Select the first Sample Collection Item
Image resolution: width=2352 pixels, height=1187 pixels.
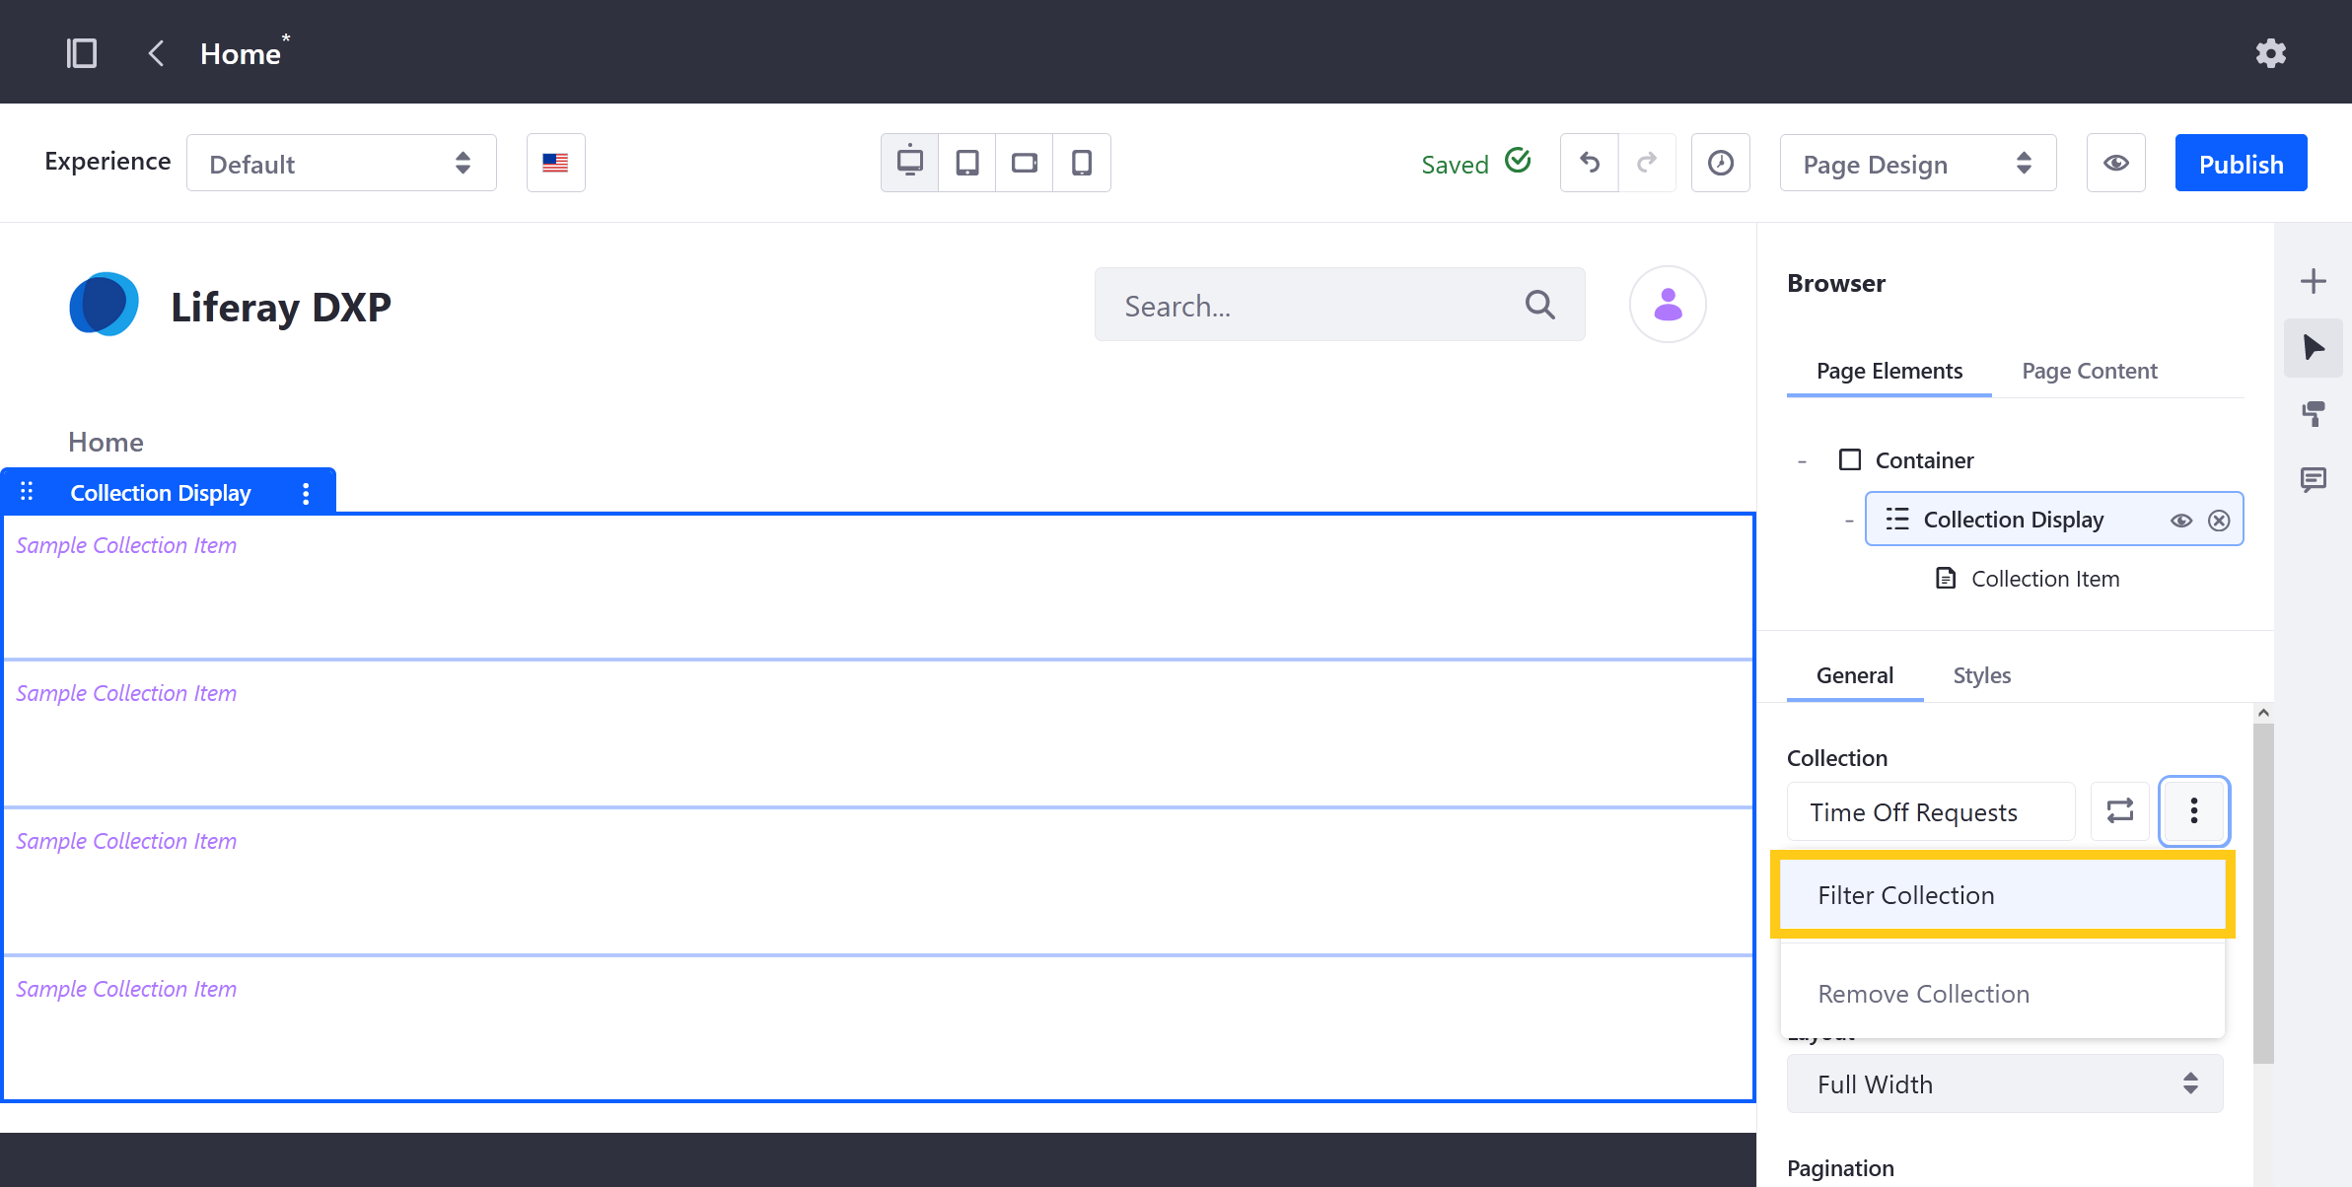point(879,586)
